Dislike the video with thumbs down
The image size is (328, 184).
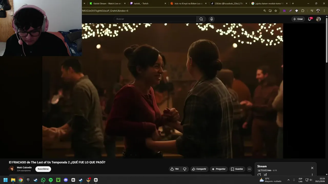coord(184,169)
